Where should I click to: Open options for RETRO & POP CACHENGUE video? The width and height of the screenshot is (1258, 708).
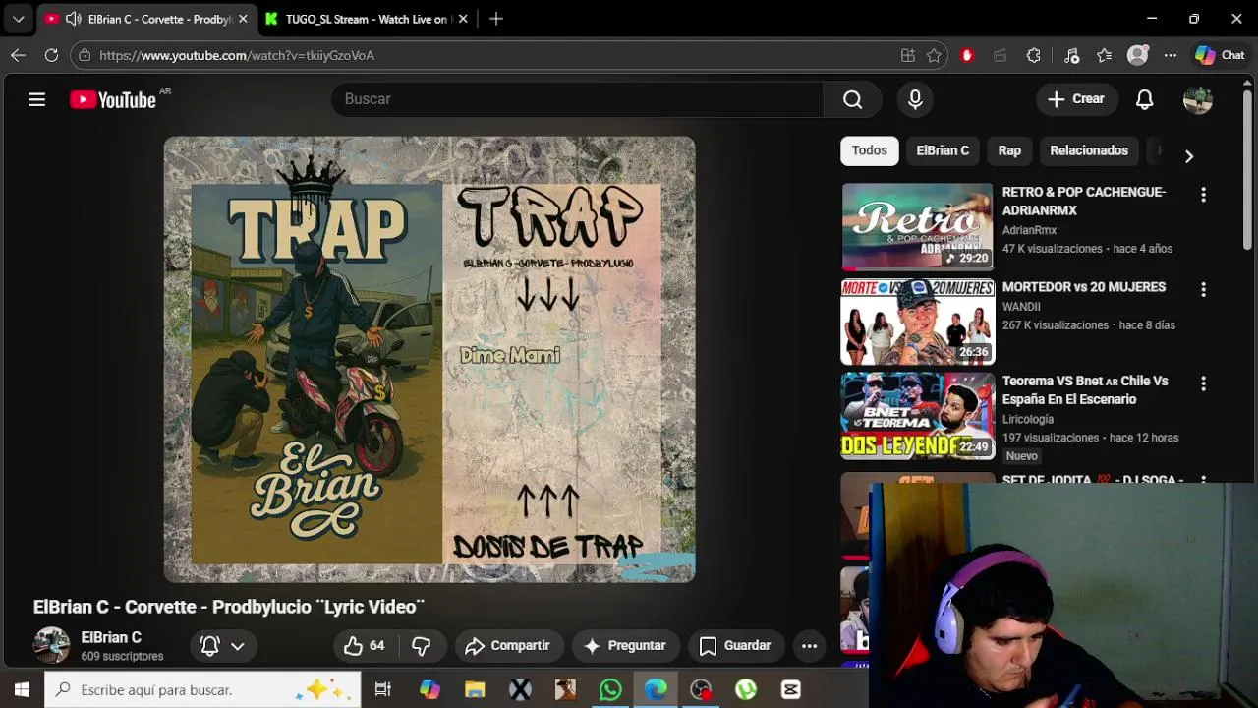pyautogui.click(x=1203, y=195)
